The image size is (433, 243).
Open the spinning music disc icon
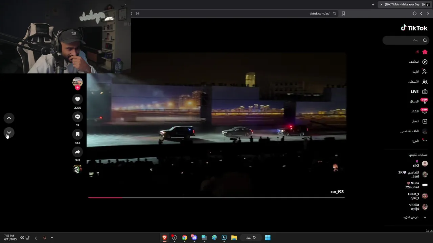click(x=77, y=169)
